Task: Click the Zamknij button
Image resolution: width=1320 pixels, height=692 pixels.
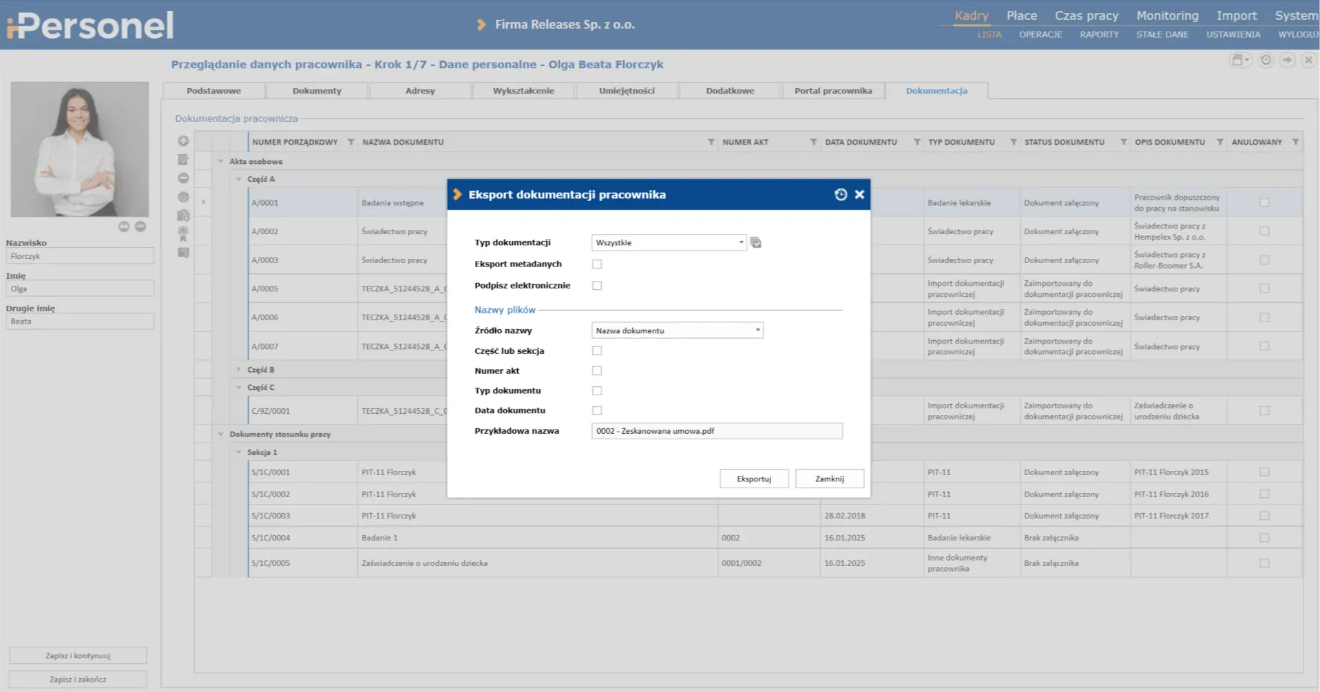Action: click(829, 479)
